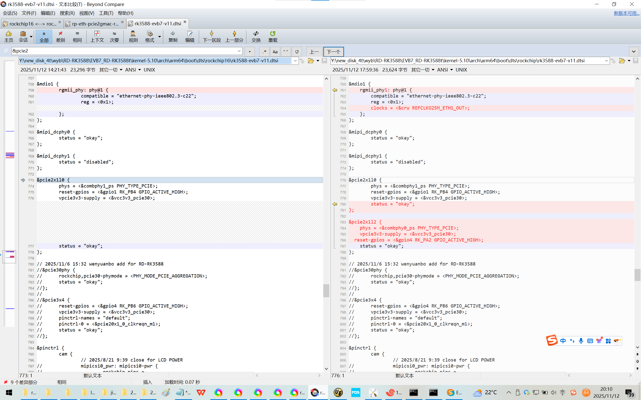Click the 交换 swap sides icon
This screenshot has width=641, height=400.
256,36
